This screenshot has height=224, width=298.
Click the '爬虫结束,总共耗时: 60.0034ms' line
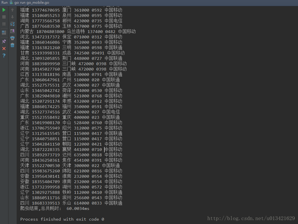[x=55, y=208]
